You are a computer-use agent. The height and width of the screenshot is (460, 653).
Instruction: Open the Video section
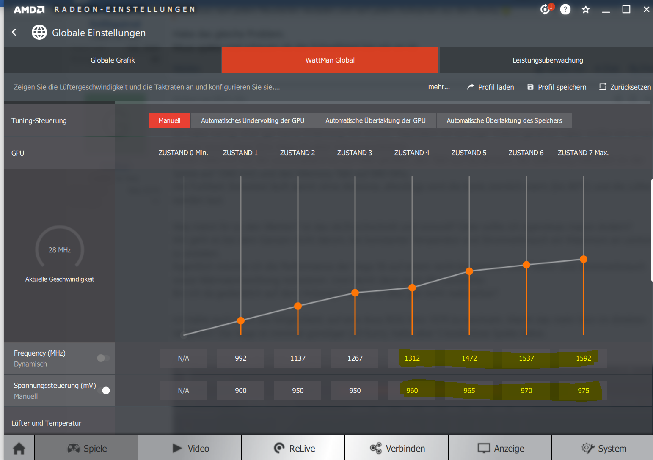190,448
